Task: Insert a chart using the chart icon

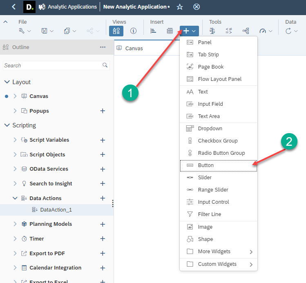Action: (x=154, y=31)
